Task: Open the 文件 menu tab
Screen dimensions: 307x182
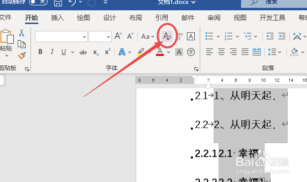Action: coord(5,18)
